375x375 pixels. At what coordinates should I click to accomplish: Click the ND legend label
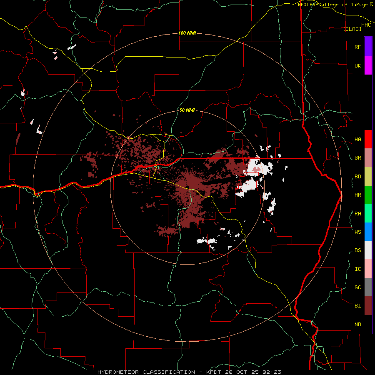point(357,325)
